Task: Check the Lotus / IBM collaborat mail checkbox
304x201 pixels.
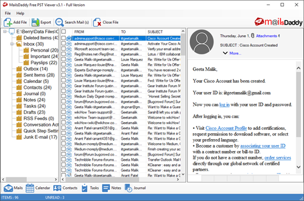Action: point(63,54)
